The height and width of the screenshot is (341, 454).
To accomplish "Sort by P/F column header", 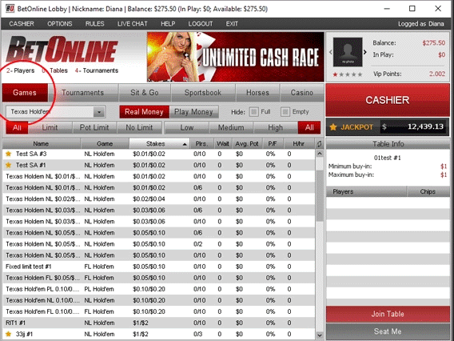I will (x=273, y=144).
